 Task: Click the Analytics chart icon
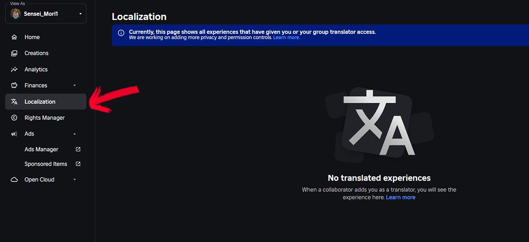tap(14, 69)
